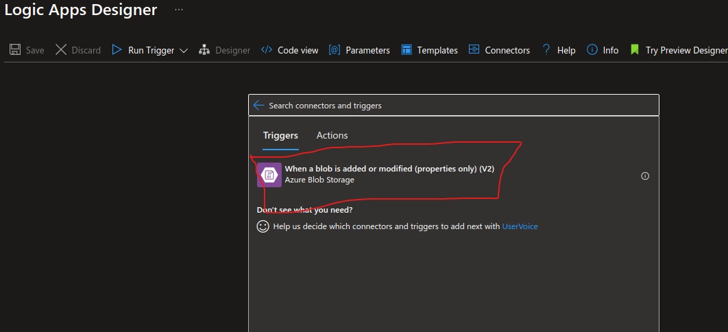The height and width of the screenshot is (332, 728).
Task: Click the back arrow in search box
Action: click(x=258, y=106)
